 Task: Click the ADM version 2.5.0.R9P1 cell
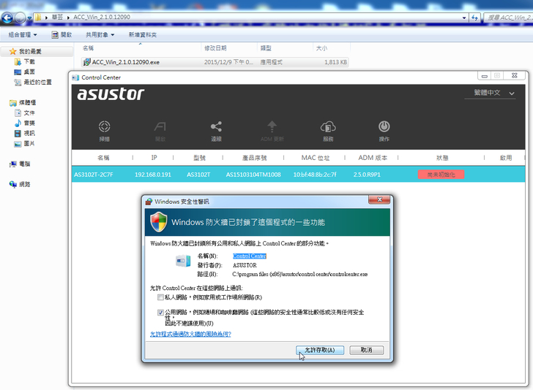click(367, 175)
